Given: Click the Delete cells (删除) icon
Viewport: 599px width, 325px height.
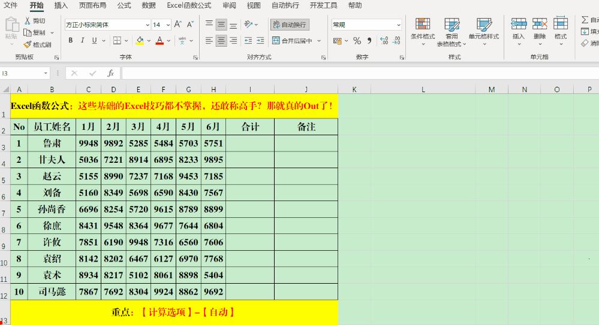Looking at the screenshot, I should point(540,24).
